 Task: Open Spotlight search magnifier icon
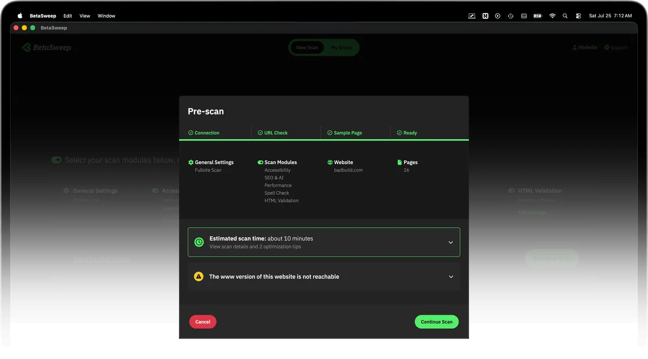(565, 16)
